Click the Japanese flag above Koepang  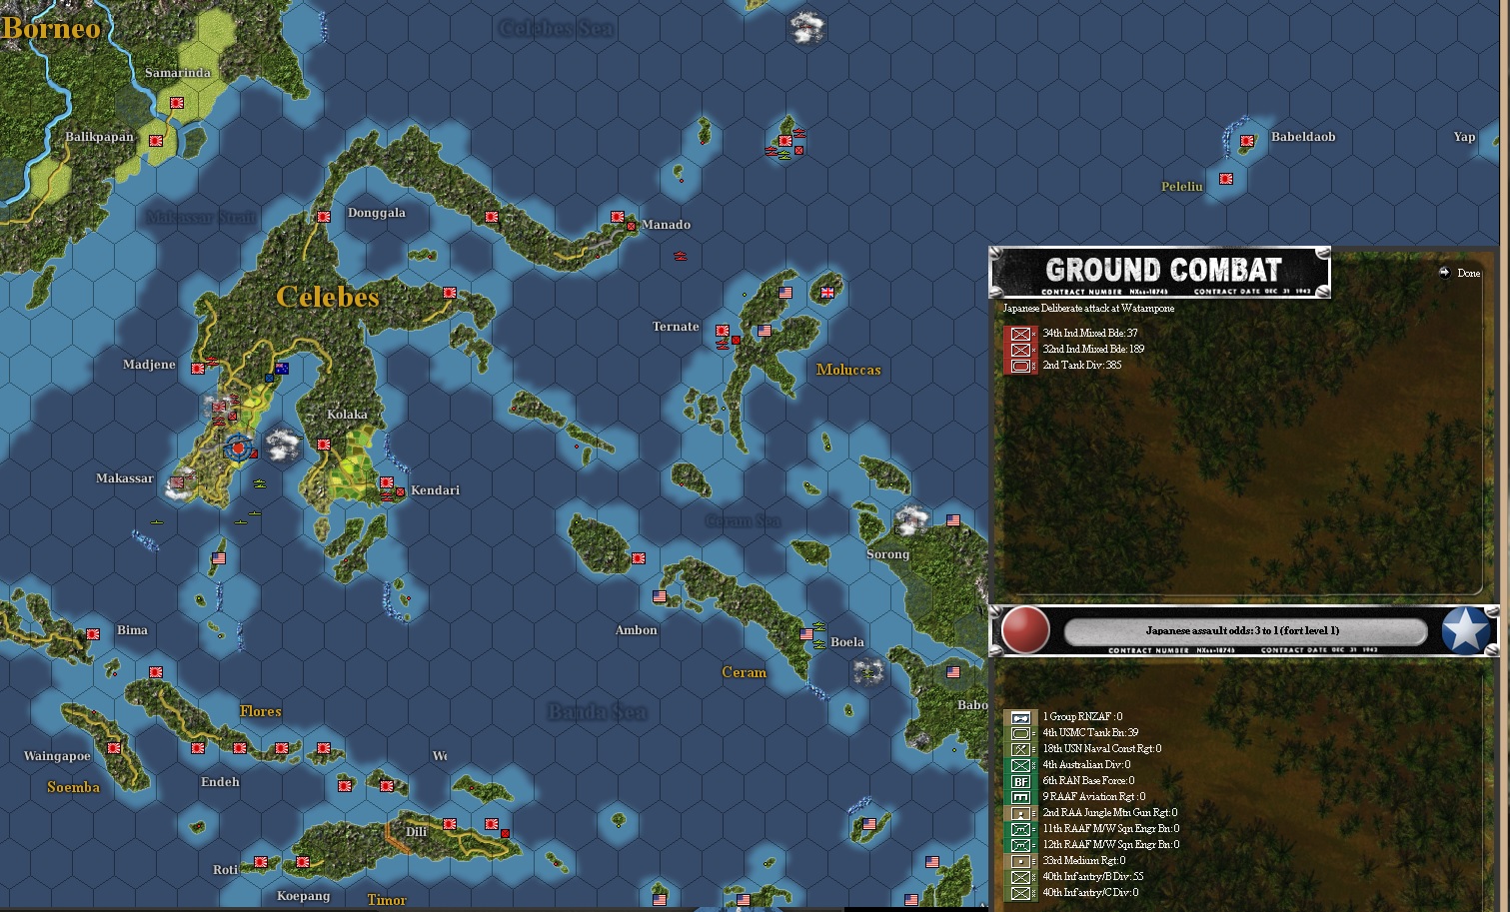click(303, 862)
